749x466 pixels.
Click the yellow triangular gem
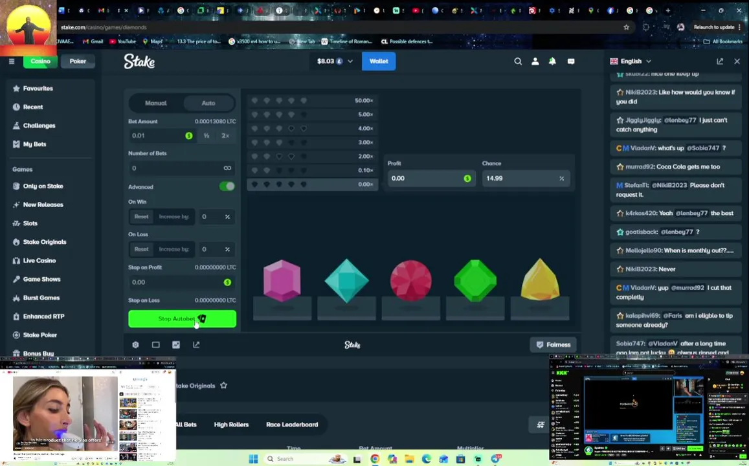(540, 280)
